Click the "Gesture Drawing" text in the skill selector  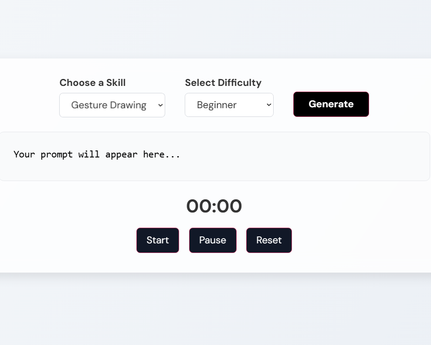point(109,105)
